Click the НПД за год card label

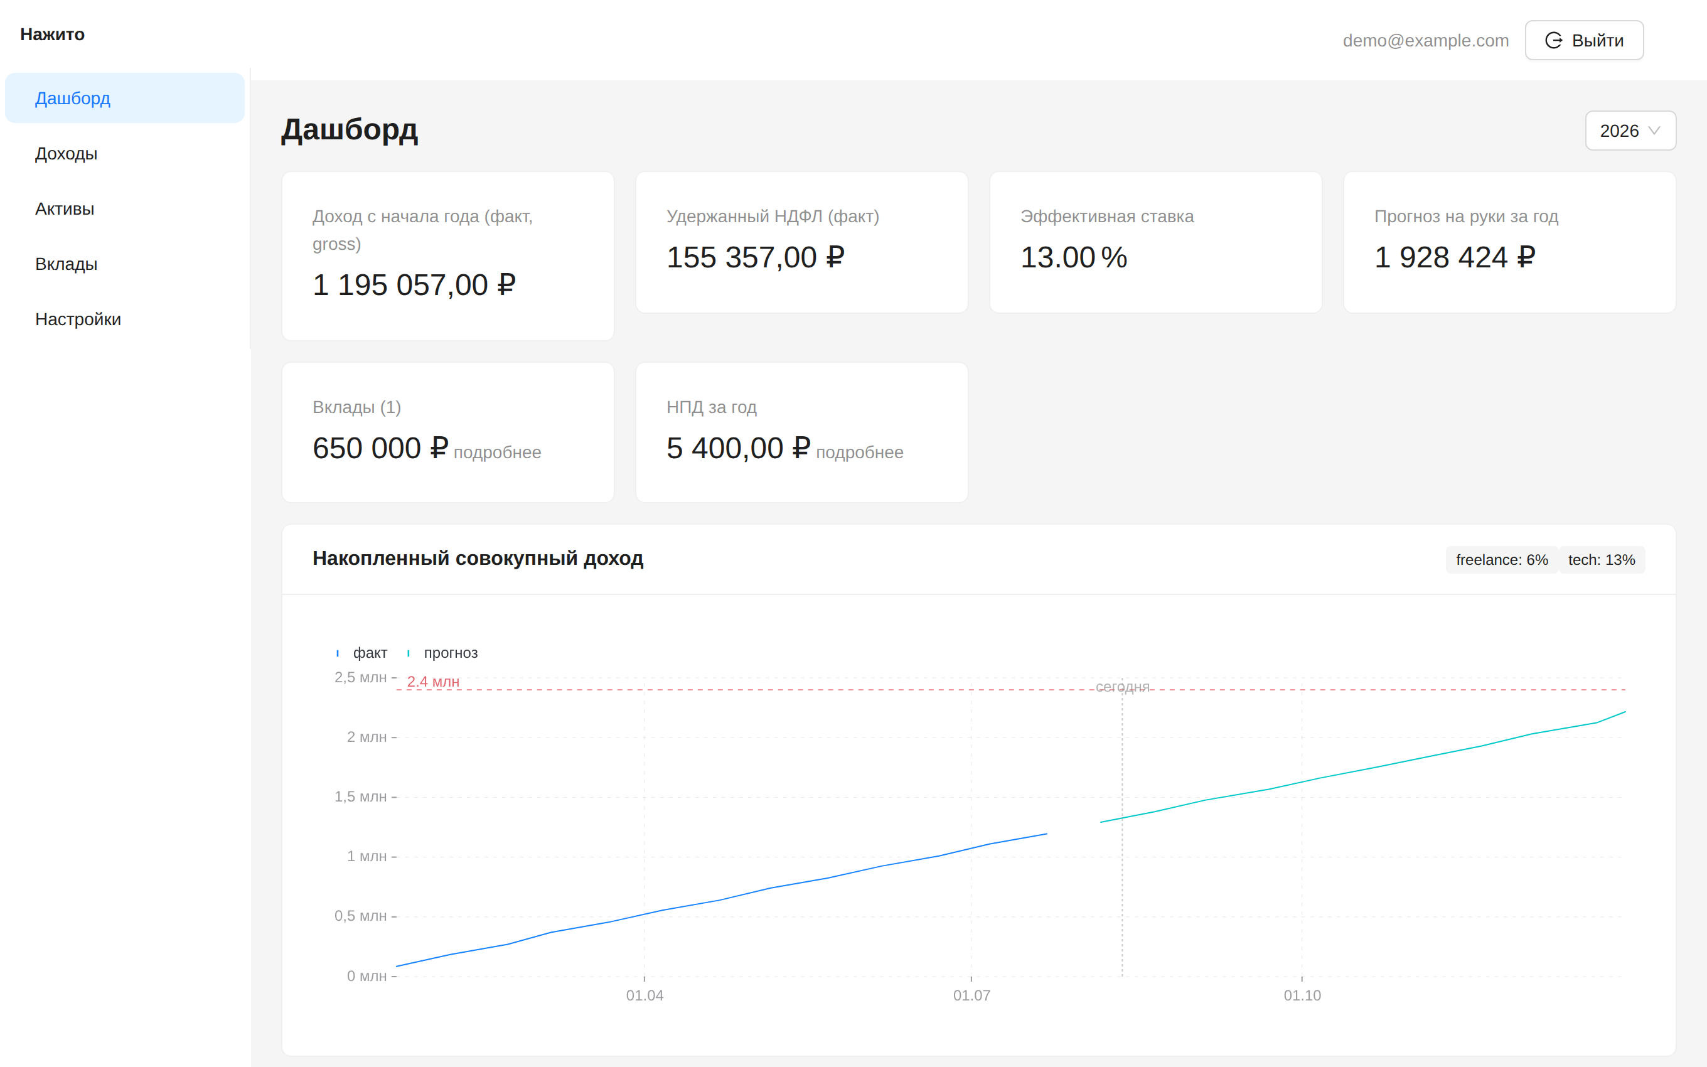[711, 407]
